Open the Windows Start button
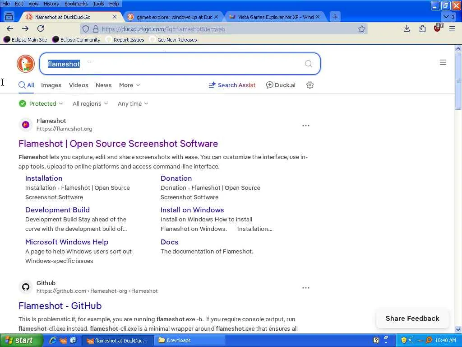The width and height of the screenshot is (462, 347). (x=21, y=341)
